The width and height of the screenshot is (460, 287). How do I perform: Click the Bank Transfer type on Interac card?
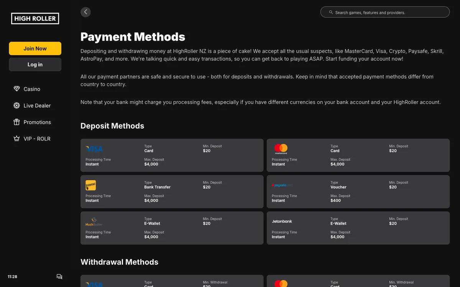click(157, 187)
